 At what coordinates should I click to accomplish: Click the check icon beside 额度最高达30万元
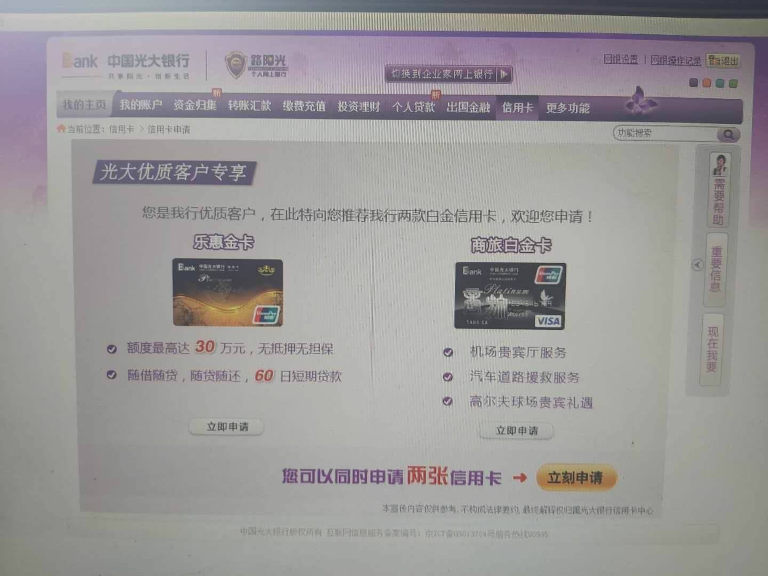pos(111,349)
